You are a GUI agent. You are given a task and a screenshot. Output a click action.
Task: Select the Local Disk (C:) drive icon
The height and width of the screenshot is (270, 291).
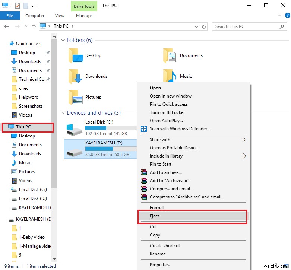74,130
